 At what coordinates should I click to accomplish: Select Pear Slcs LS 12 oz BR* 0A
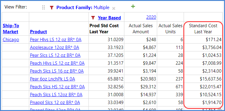click(55, 55)
